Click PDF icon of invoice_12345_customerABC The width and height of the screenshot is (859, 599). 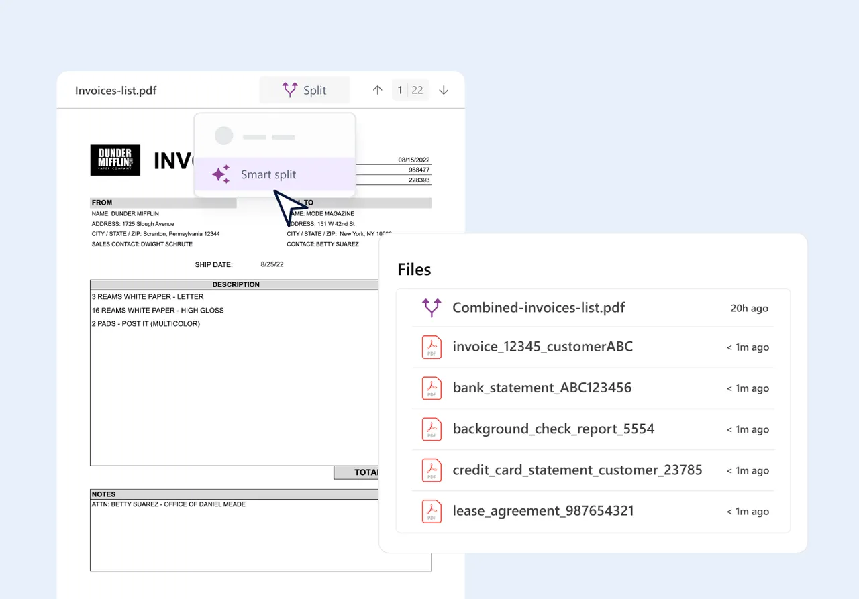tap(432, 347)
